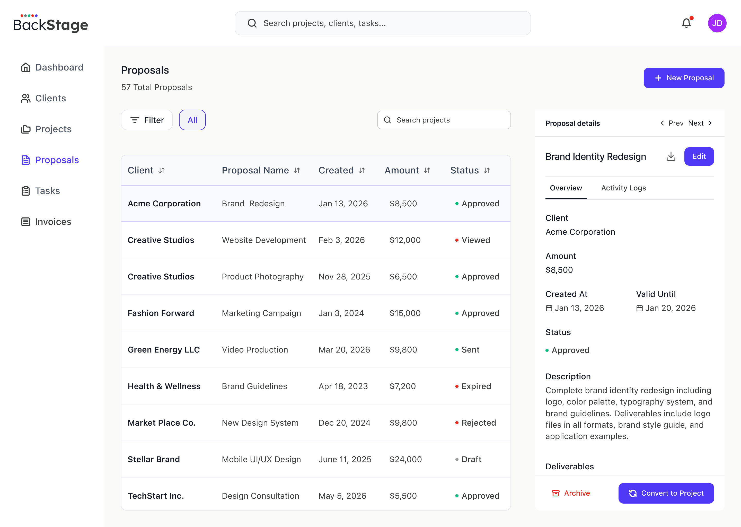Click the JD user avatar
This screenshot has height=527, width=741.
click(717, 23)
